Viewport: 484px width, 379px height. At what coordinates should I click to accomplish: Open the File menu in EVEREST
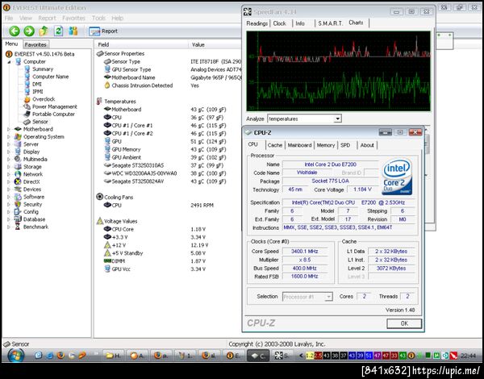coord(9,19)
